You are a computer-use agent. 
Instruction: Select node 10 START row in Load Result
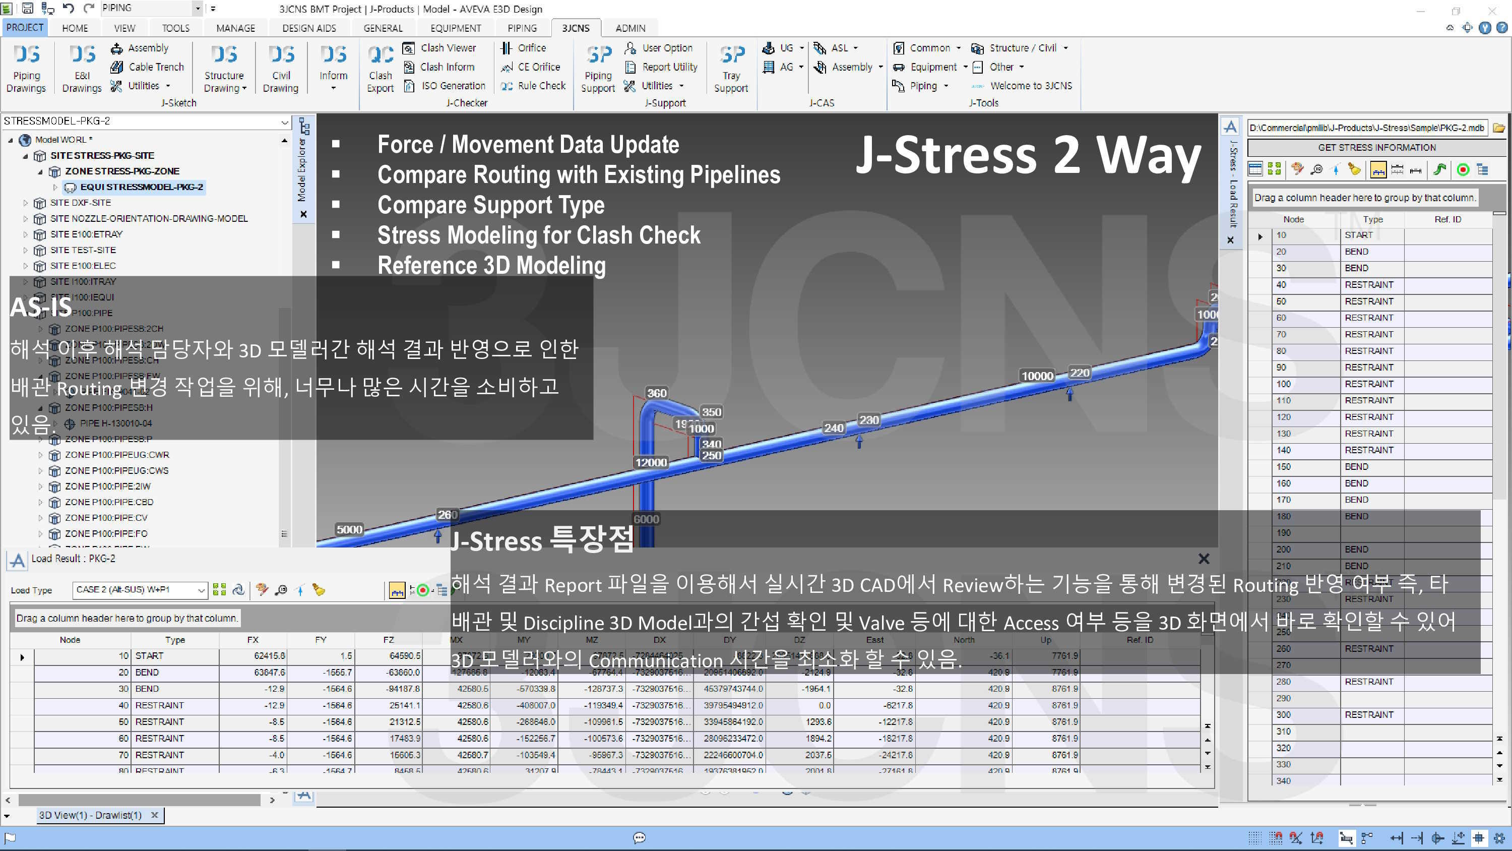tap(616, 655)
